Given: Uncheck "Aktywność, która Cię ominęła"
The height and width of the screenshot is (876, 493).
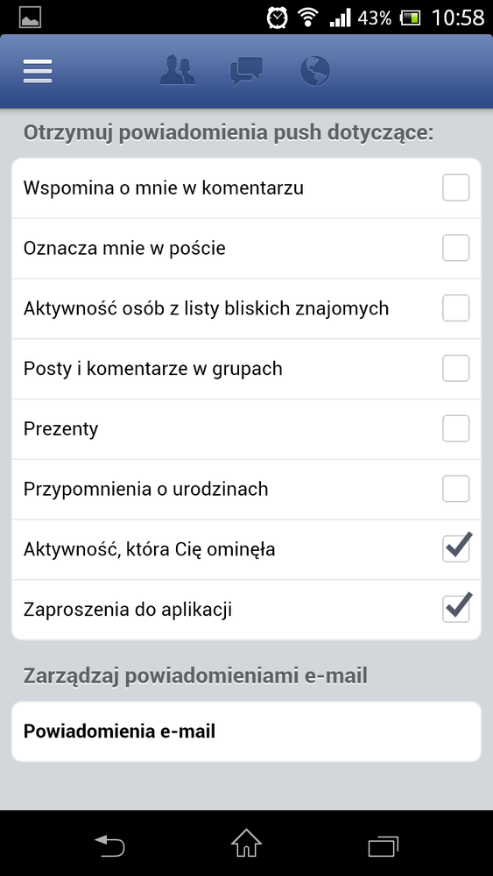Looking at the screenshot, I should [x=457, y=547].
